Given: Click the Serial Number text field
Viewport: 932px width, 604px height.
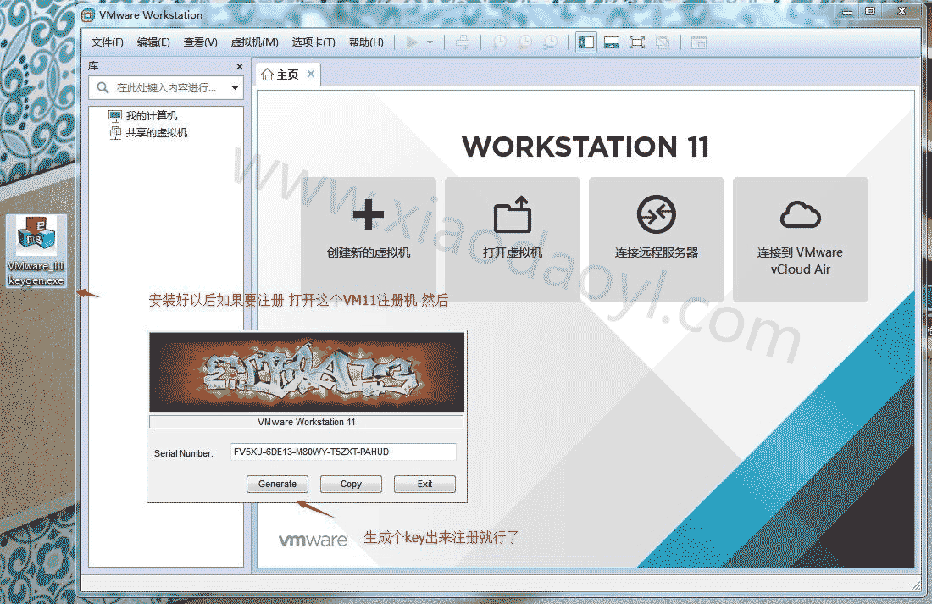Looking at the screenshot, I should pos(343,452).
